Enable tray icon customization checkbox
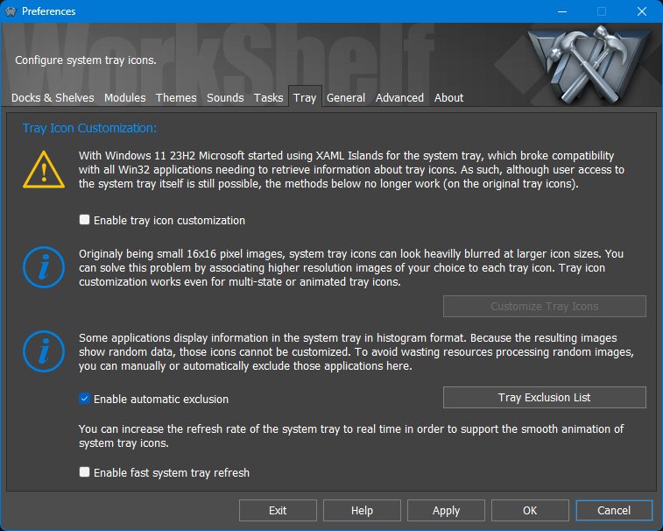Screen dimensions: 663x531 point(85,220)
